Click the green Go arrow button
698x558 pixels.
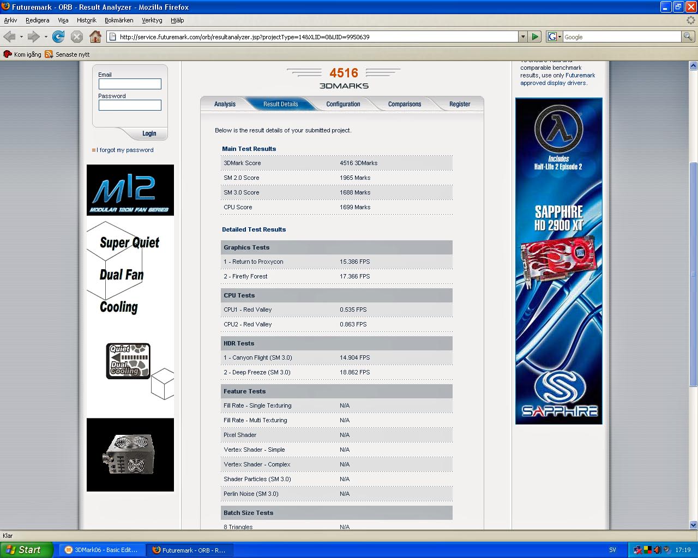(x=535, y=37)
